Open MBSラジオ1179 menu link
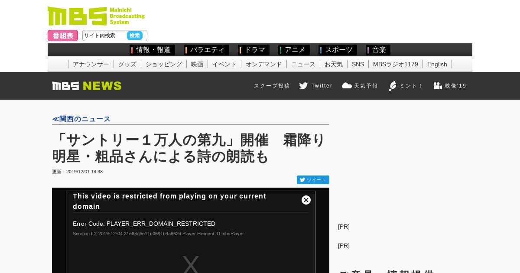 tap(396, 64)
